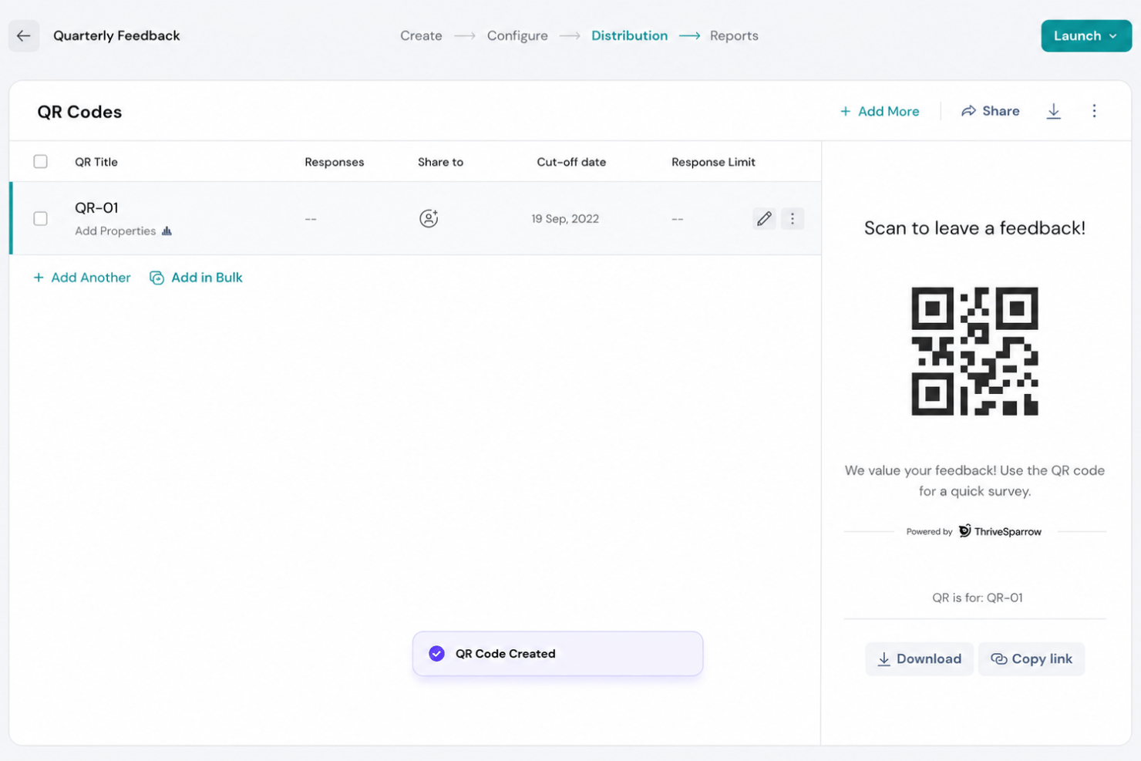Edit QR-01 with the pencil icon

pyautogui.click(x=764, y=218)
